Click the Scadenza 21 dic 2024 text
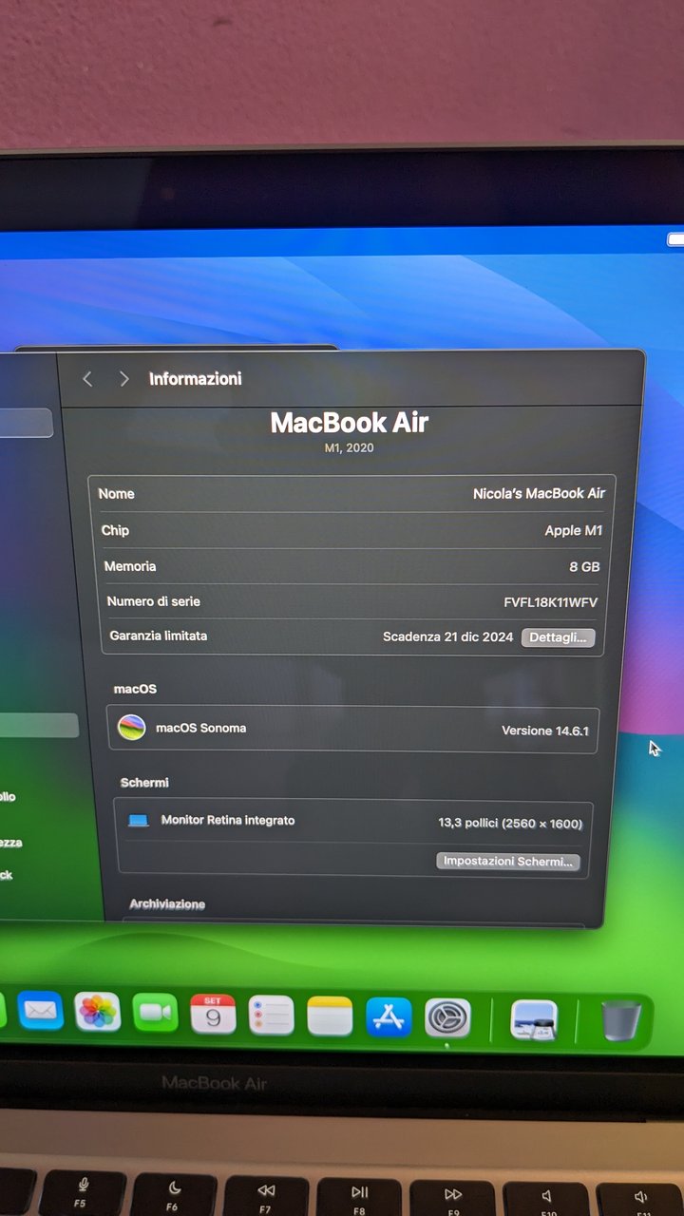The image size is (684, 1216). [447, 636]
